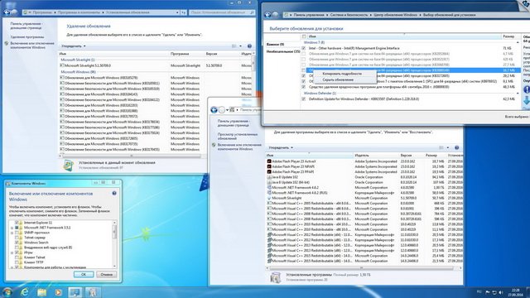Toggle the Игры component checkbox
Image resolution: width=530 pixels, height=298 pixels.
click(17, 252)
